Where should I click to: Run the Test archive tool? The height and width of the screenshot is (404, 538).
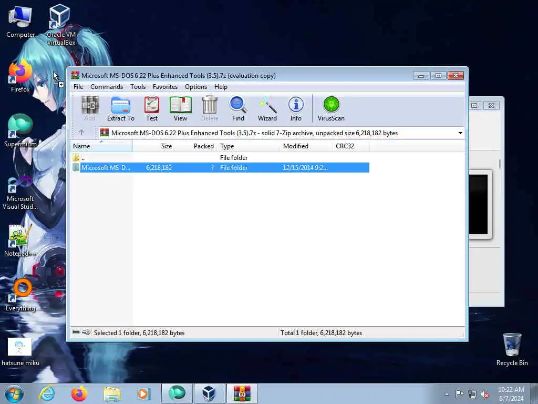click(152, 108)
